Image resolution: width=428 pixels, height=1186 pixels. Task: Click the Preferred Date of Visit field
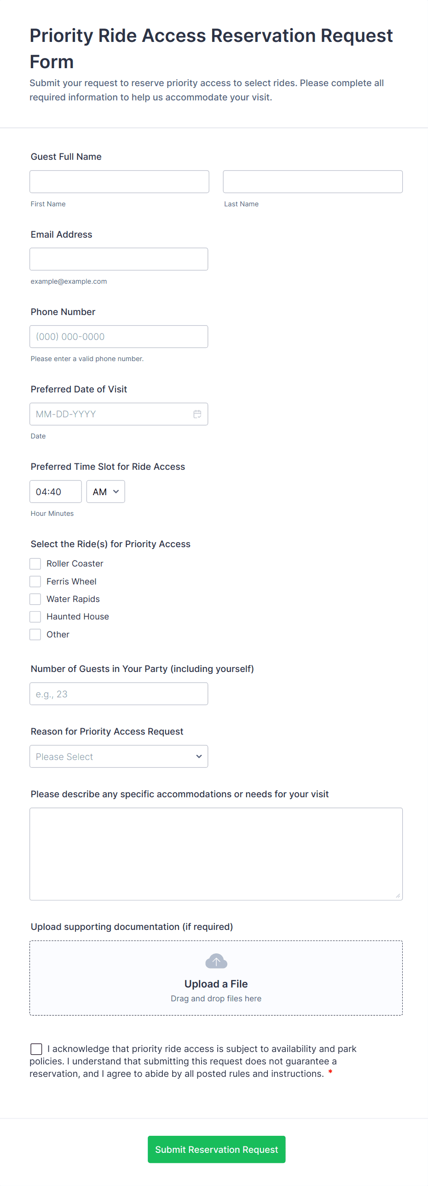click(x=110, y=414)
